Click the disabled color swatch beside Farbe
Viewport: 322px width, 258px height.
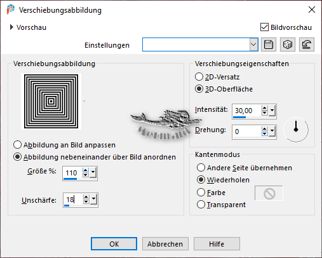pos(269,193)
